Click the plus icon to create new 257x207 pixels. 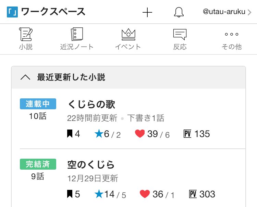(147, 12)
